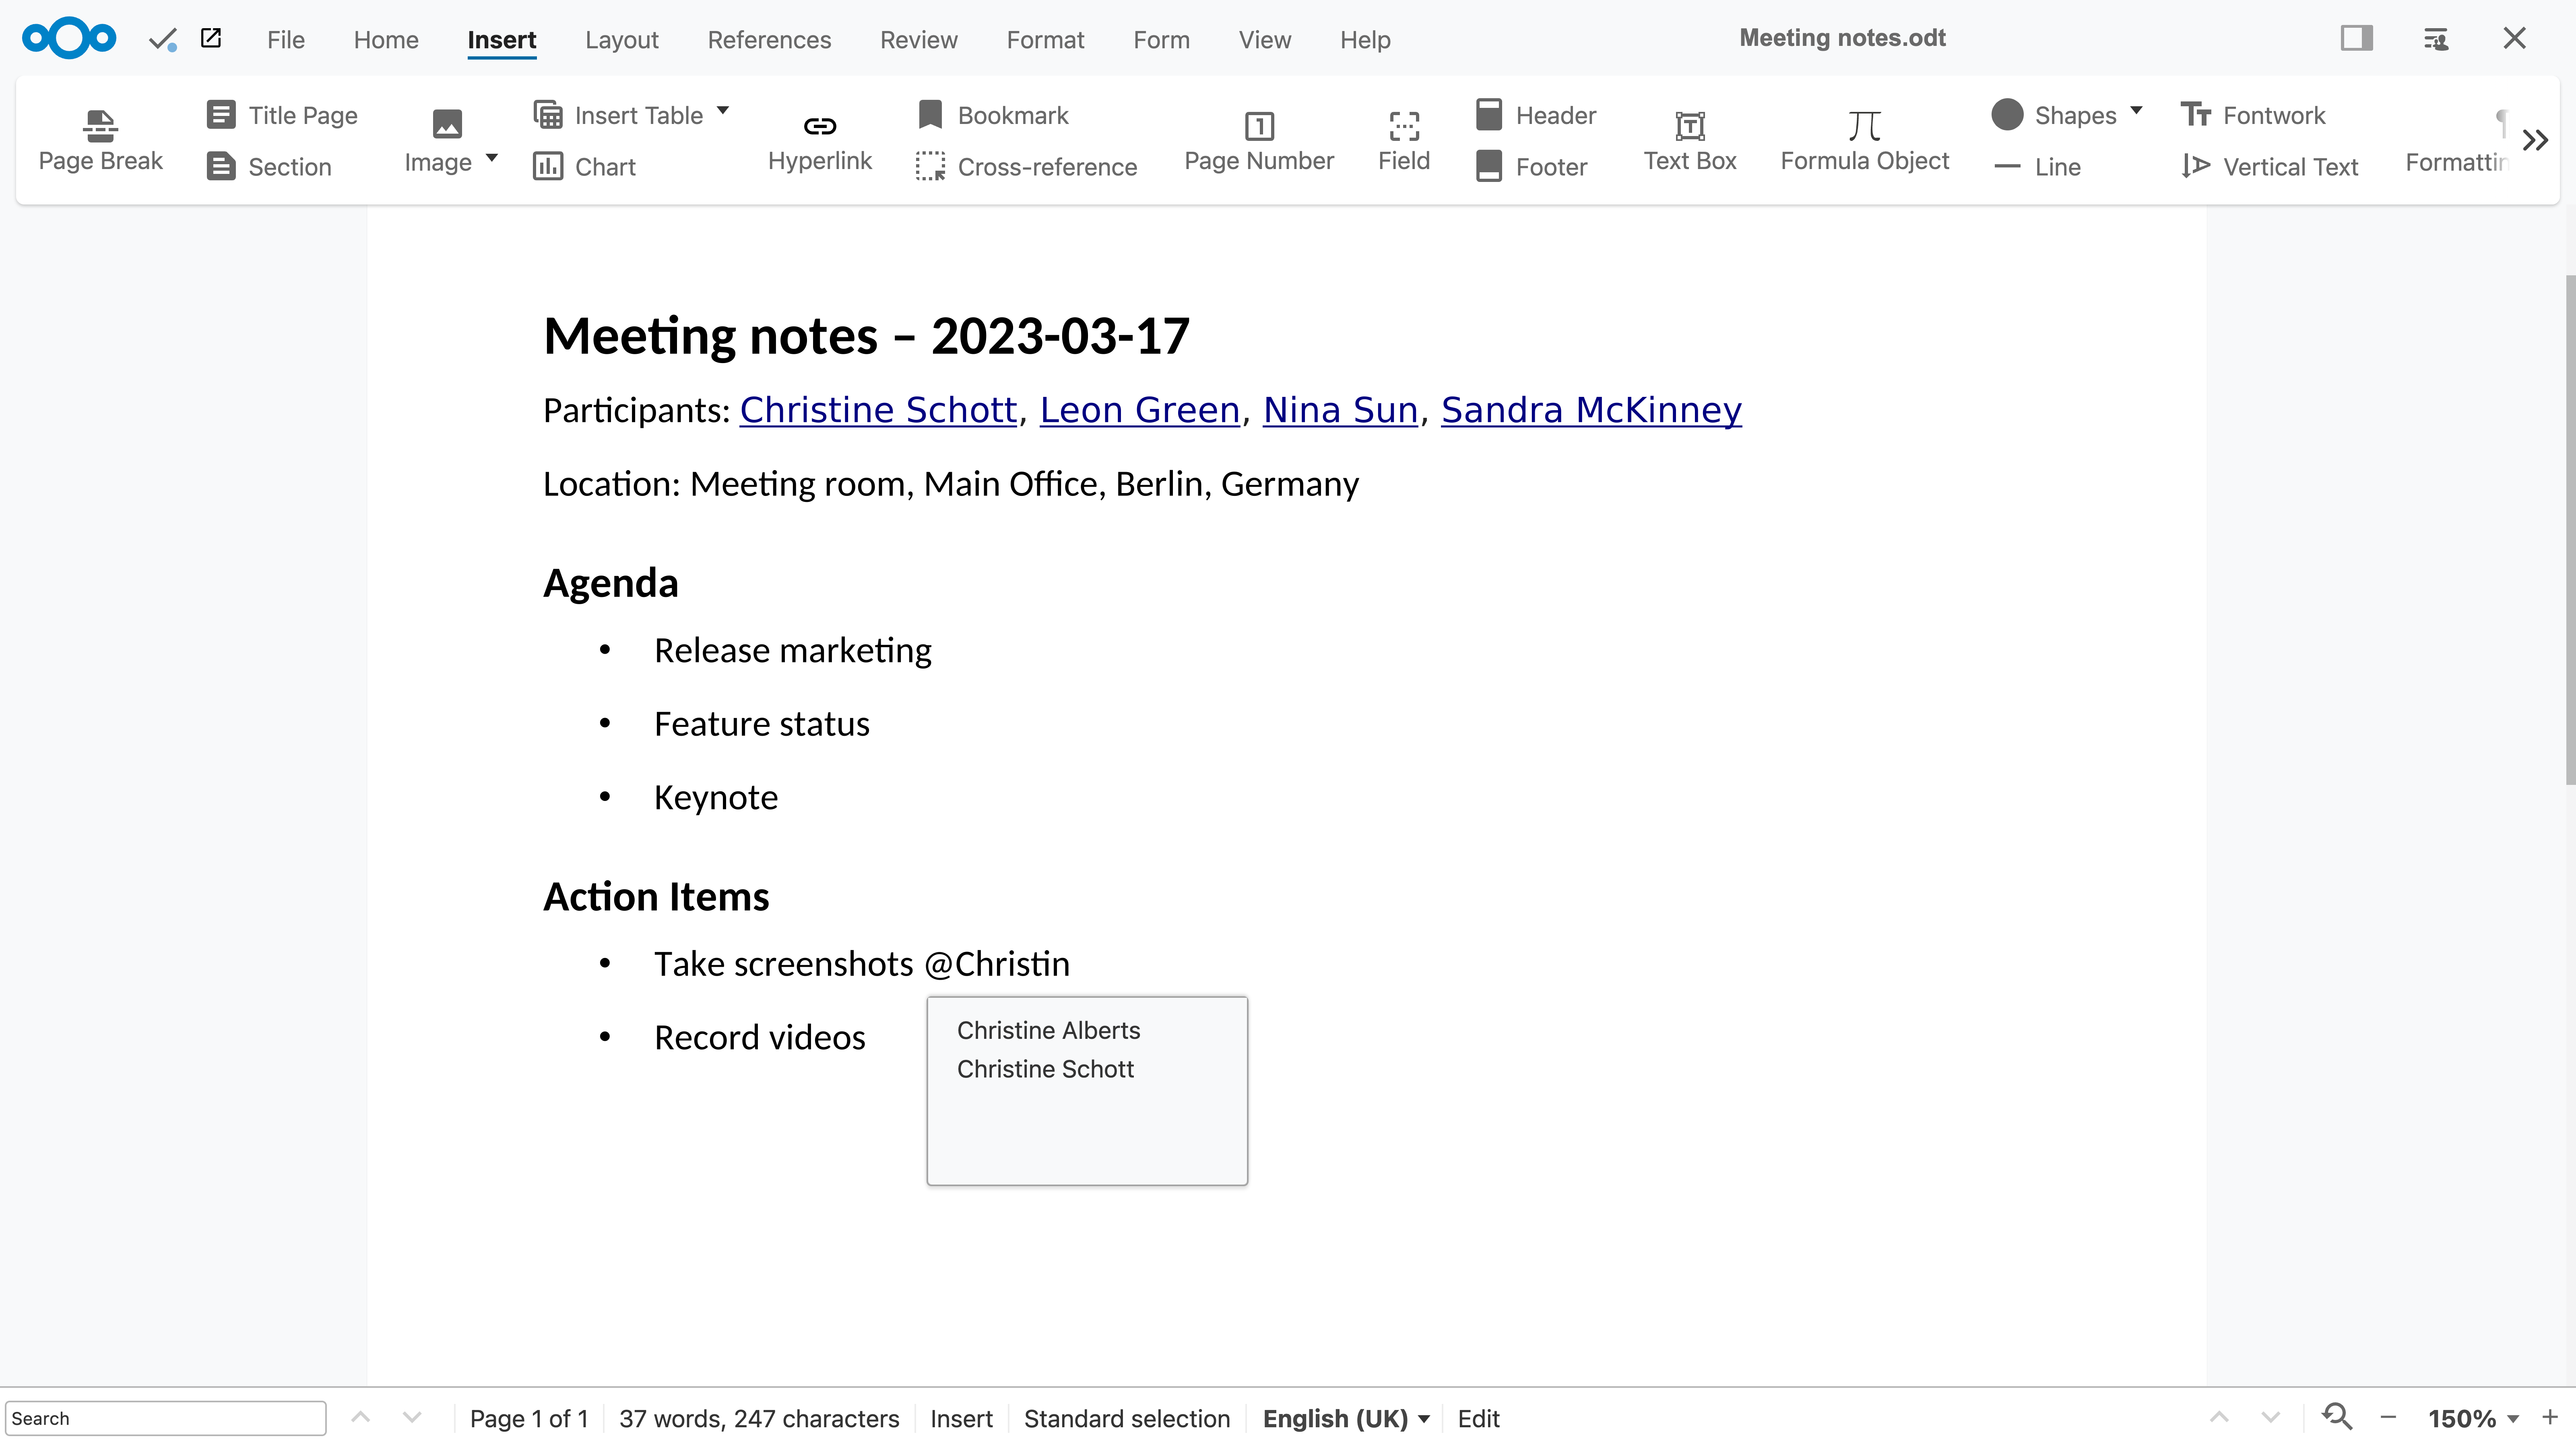Viewport: 2576px width, 1449px height.
Task: Click the Shapes circle icon
Action: click(2007, 115)
